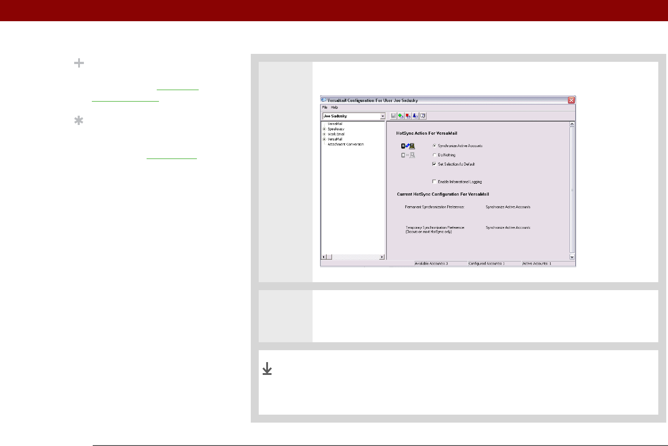Uncheck Set Selection As Default
This screenshot has width=668, height=446.
(434, 164)
